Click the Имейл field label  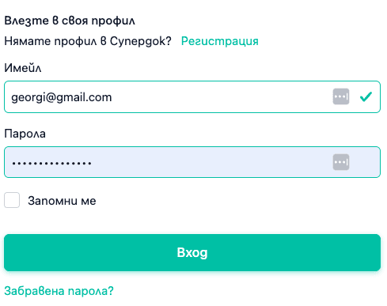tap(23, 68)
